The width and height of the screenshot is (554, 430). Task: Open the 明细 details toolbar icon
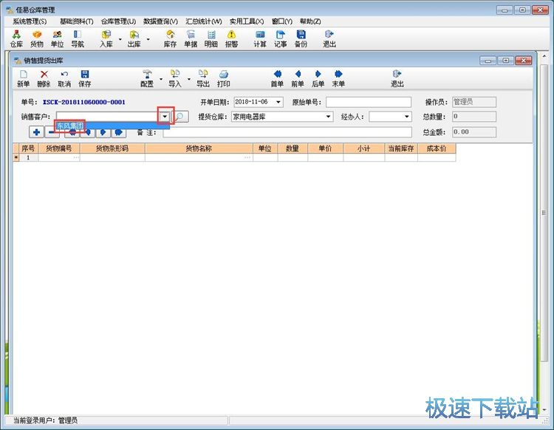[211, 38]
